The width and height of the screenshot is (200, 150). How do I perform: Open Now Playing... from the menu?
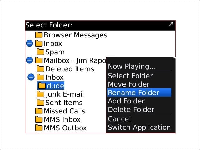click(x=139, y=66)
